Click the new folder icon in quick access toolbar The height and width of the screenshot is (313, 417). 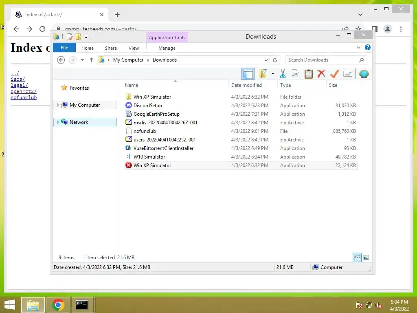pos(78,37)
